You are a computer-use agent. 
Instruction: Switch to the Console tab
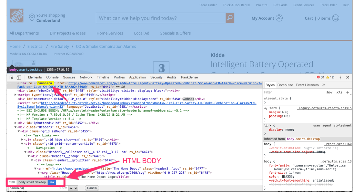pos(52,77)
